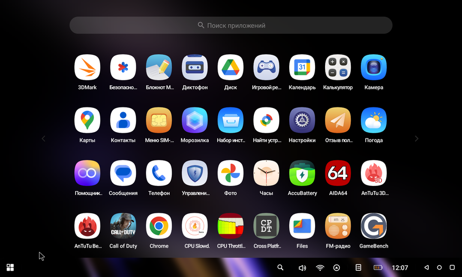
Task: Open the Контакты app
Action: click(123, 120)
